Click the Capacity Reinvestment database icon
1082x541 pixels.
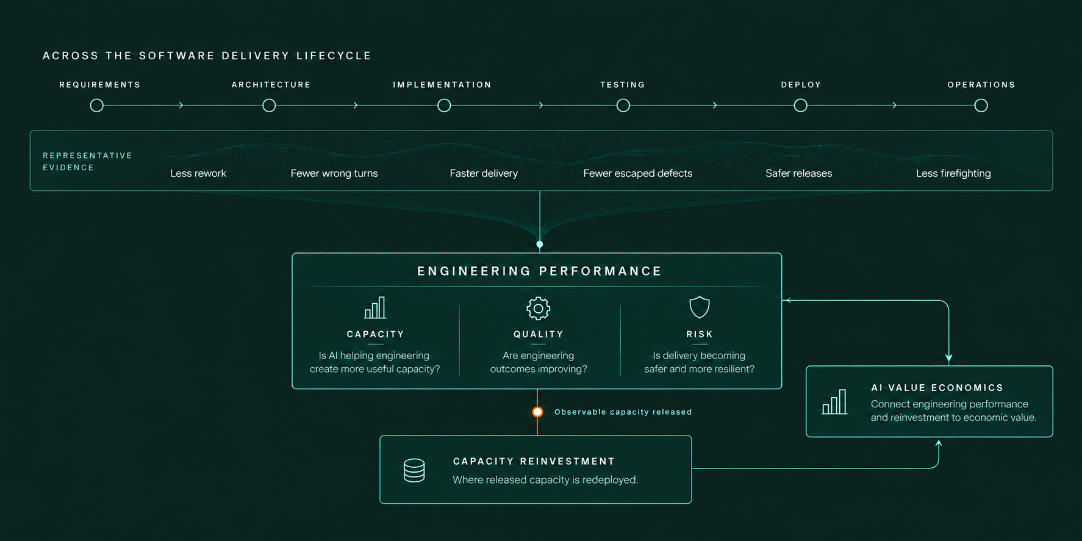pos(414,470)
